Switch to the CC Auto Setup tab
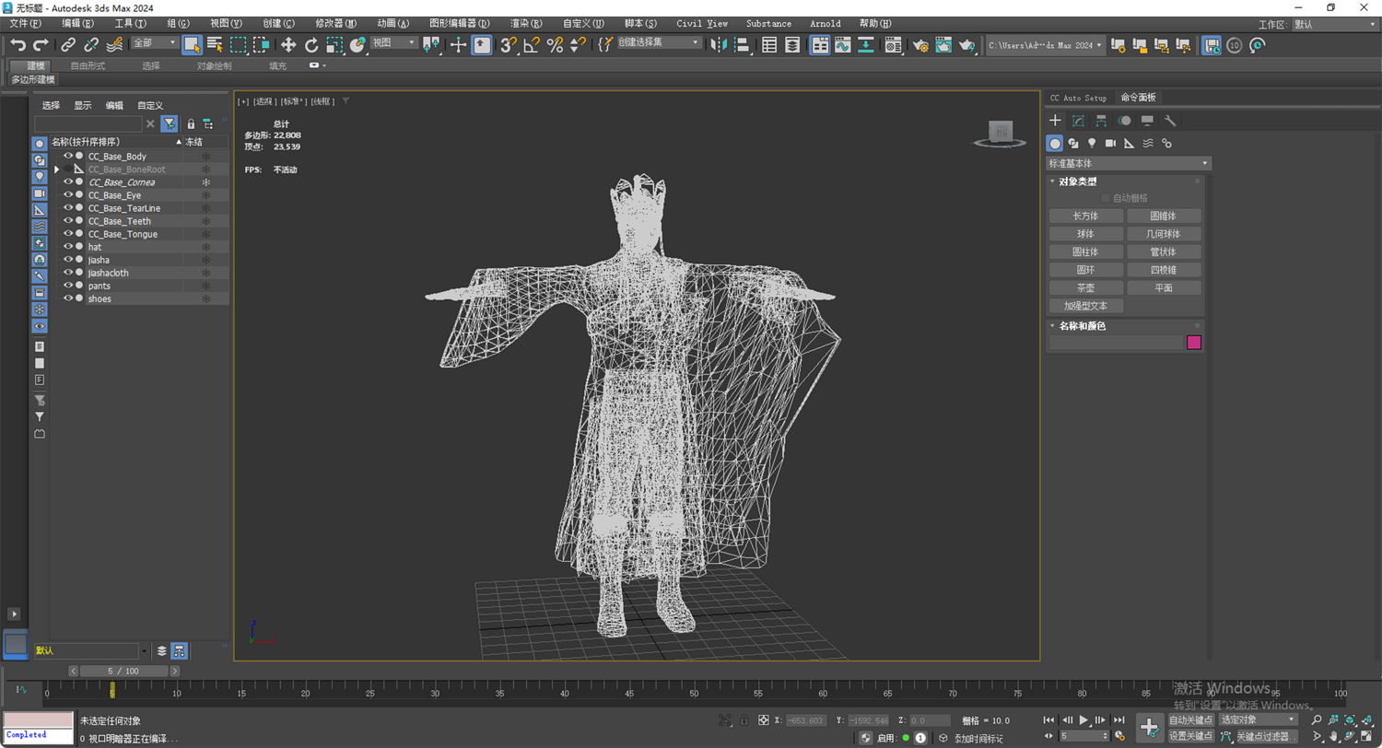 coord(1078,98)
